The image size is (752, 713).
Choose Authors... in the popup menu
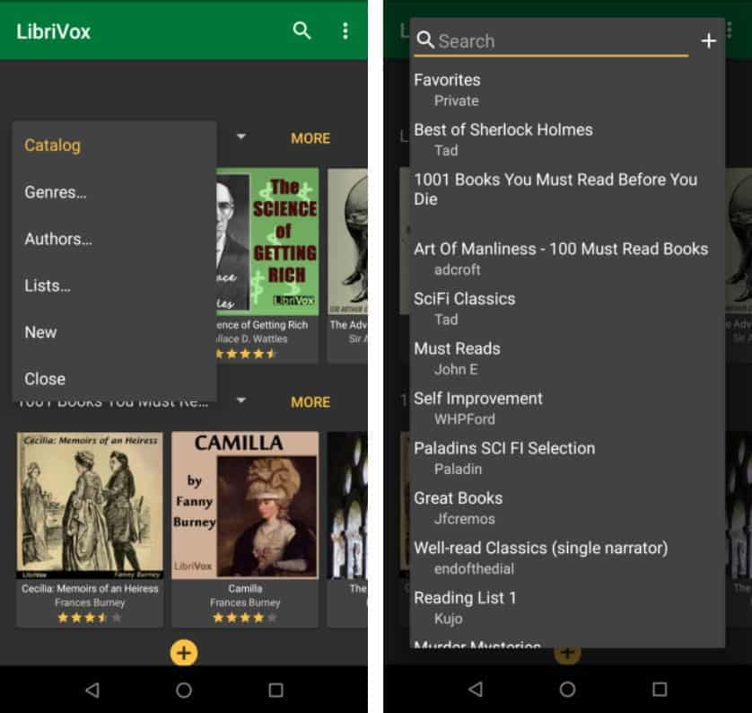(x=58, y=239)
